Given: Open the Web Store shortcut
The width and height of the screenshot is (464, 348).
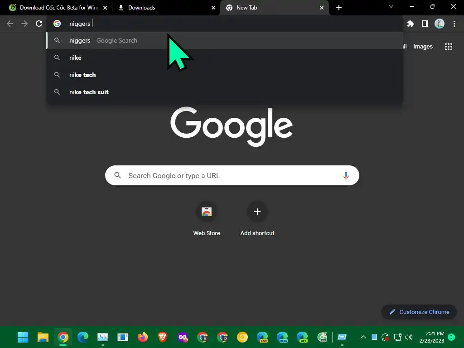Looking at the screenshot, I should pos(207,219).
